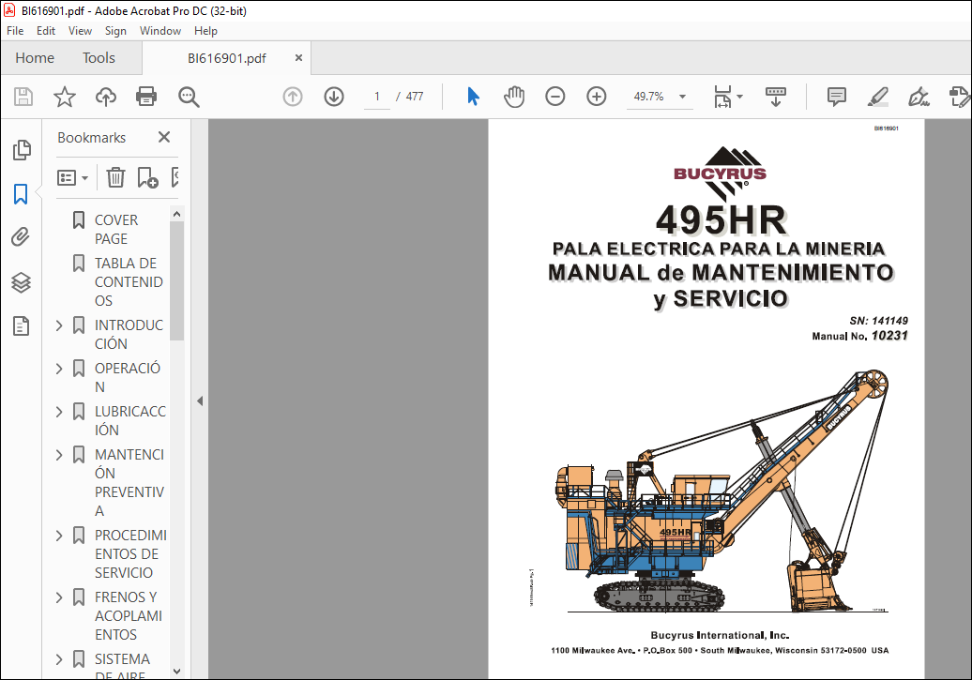The width and height of the screenshot is (972, 680).
Task: Open the Edit menu
Action: pyautogui.click(x=46, y=31)
